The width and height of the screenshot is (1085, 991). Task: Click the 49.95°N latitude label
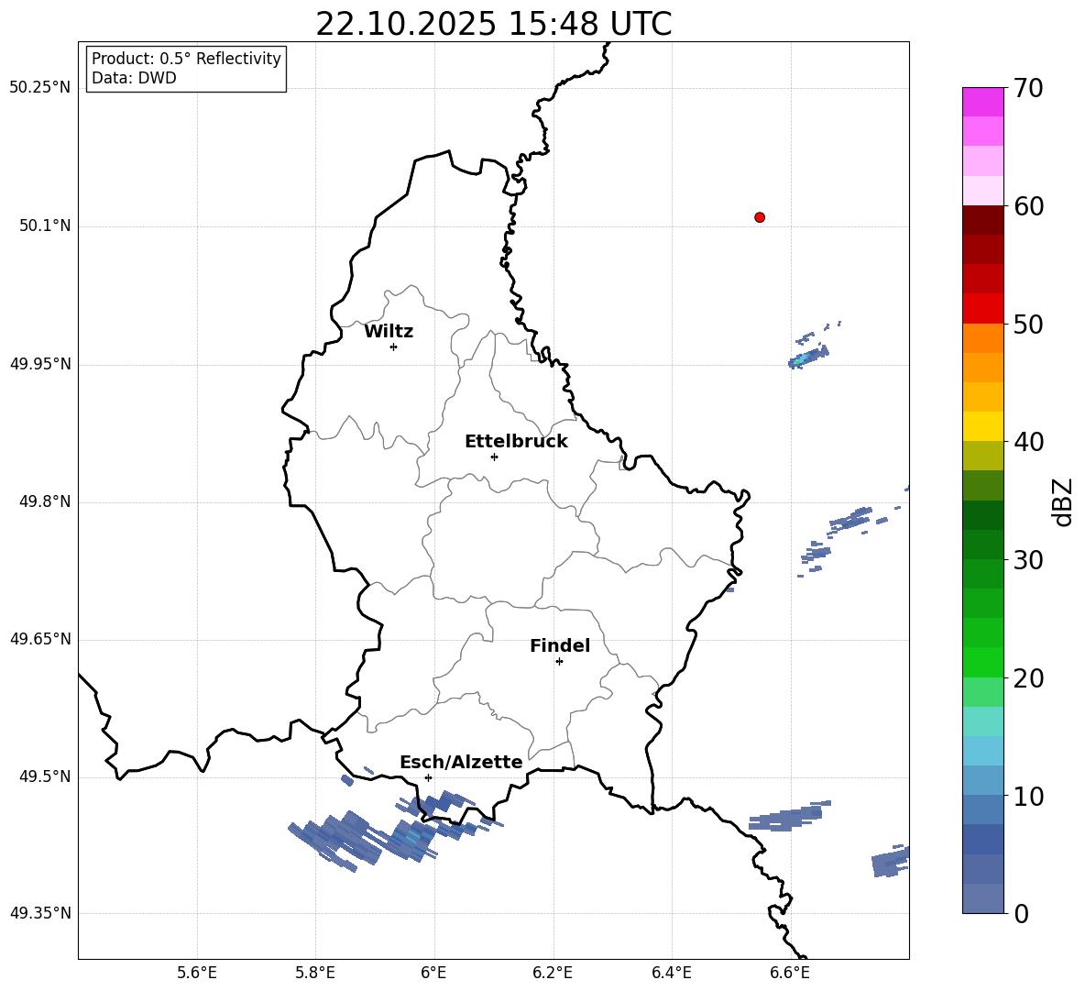pos(40,364)
